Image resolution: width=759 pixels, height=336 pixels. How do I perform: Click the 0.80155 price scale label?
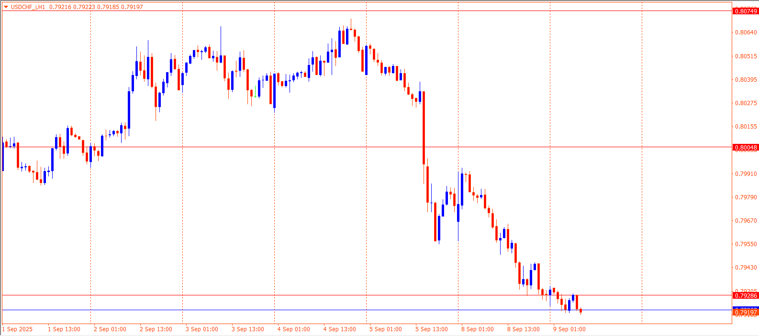point(746,126)
